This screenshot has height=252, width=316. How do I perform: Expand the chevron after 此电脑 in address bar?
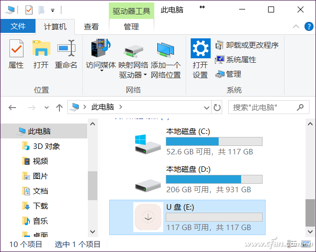120,107
